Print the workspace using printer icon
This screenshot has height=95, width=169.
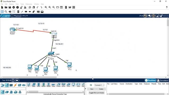point(14,7)
